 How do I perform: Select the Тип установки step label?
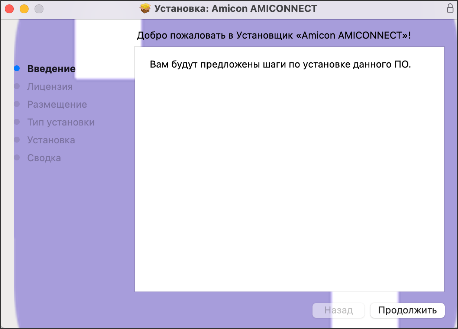(62, 122)
